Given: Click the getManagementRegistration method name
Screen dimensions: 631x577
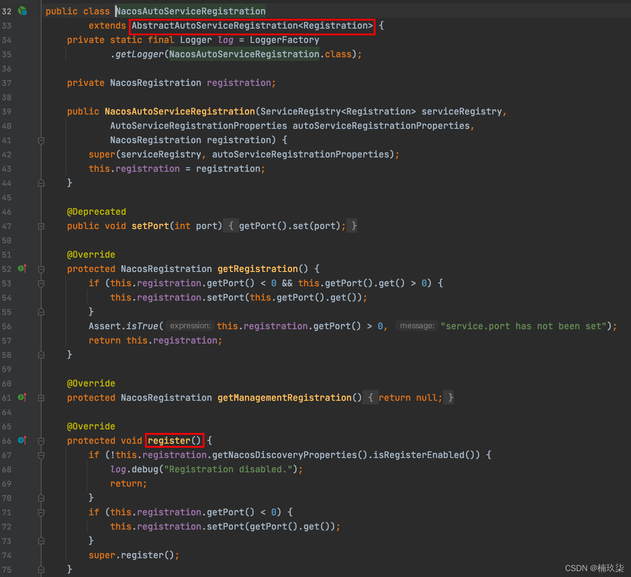Looking at the screenshot, I should click(x=285, y=398).
